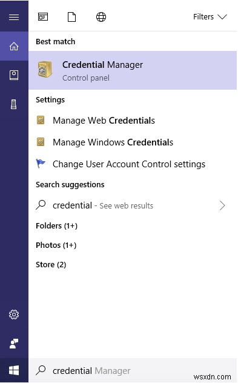Select the Home icon in the sidebar

[14, 46]
